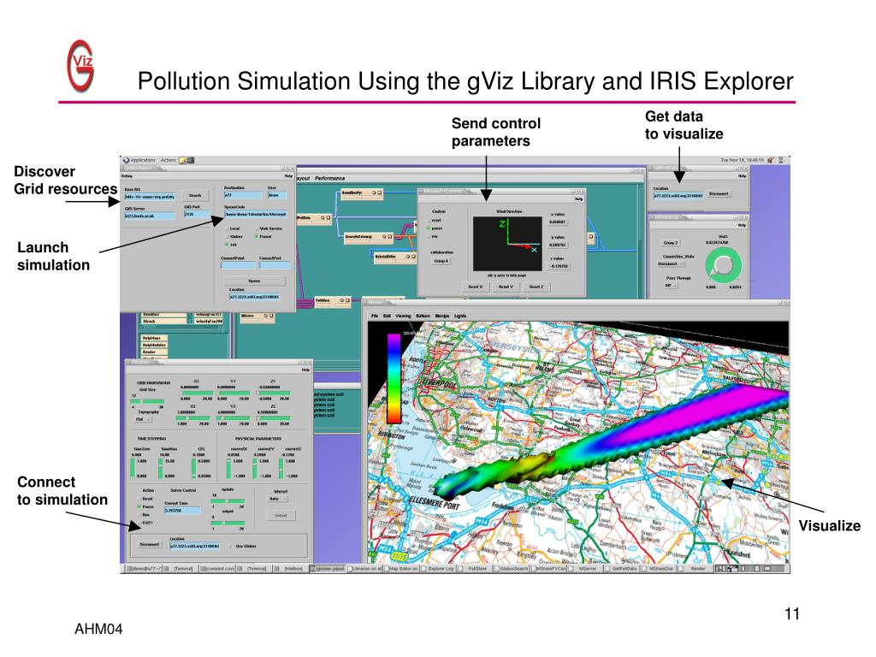
Task: Click the Spawn button
Action: (x=254, y=281)
